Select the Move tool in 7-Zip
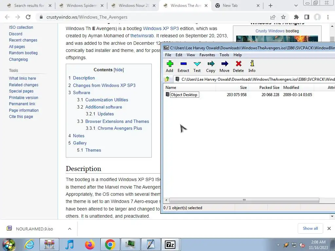 224,66
